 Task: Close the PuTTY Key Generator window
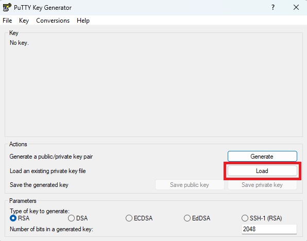pyautogui.click(x=296, y=7)
